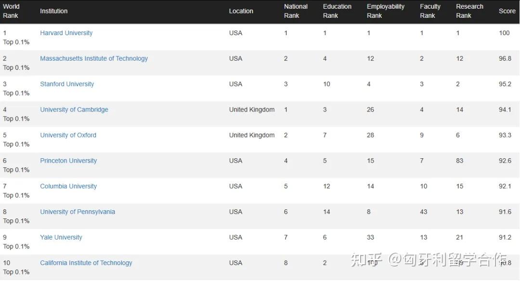Open University of Oxford link
The width and height of the screenshot is (520, 281).
[68, 135]
